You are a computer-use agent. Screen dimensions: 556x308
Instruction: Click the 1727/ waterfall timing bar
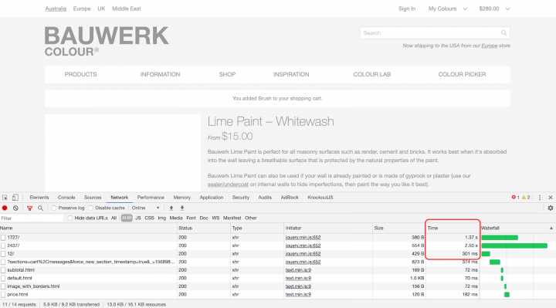[x=500, y=238]
